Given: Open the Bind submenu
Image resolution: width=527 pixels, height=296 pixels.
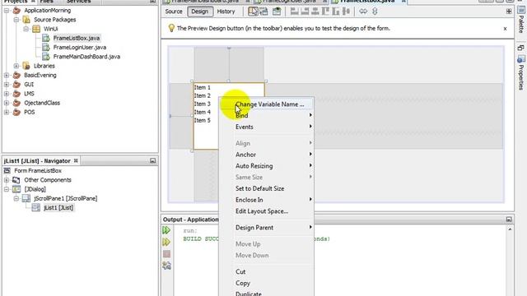Looking at the screenshot, I should point(266,115).
